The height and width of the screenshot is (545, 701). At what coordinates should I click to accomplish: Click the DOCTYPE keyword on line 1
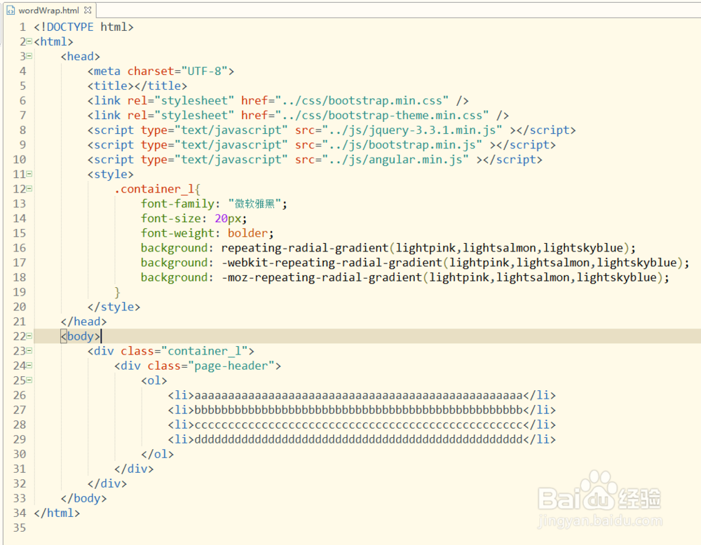coord(70,27)
